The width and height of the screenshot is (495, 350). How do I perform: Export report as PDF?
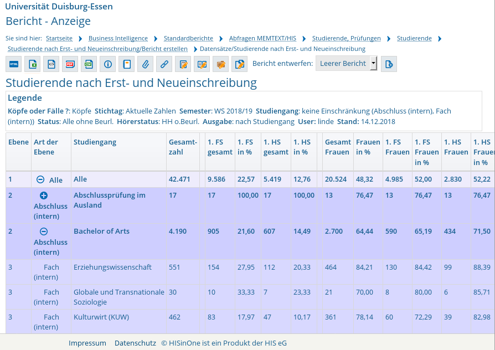(70, 64)
